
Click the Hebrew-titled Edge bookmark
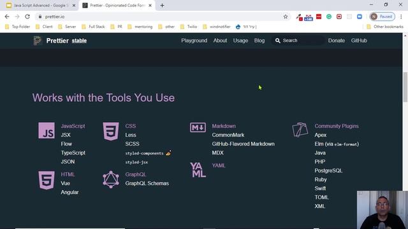point(246,27)
